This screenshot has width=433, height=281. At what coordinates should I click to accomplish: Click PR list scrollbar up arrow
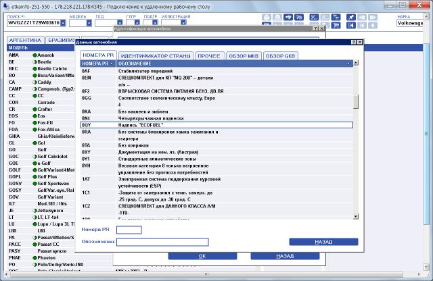click(356, 63)
